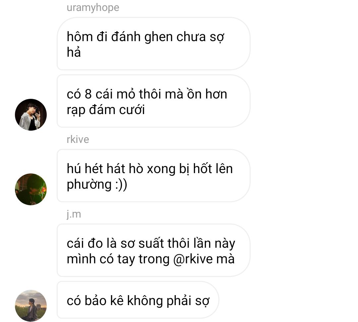Open j.m's sunset profile picture

pyautogui.click(x=31, y=306)
